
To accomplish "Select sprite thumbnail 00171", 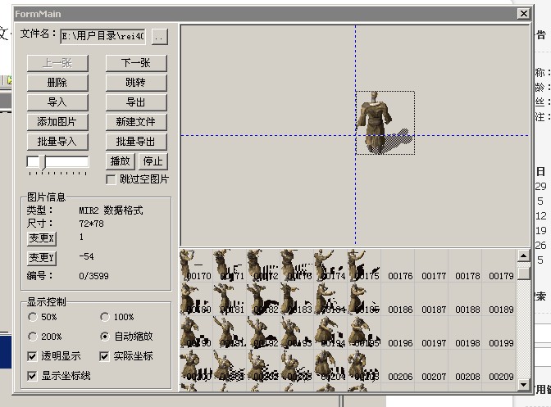I will coord(230,265).
